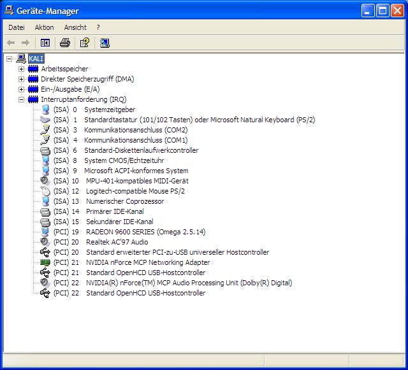This screenshot has width=408, height=370.
Task: Select the KALI computer label
Action: 36,59
